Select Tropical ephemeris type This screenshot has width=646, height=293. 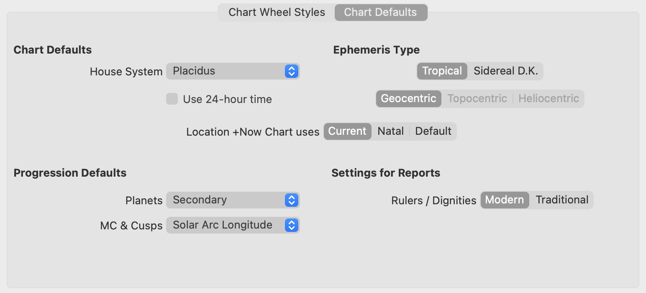(442, 71)
